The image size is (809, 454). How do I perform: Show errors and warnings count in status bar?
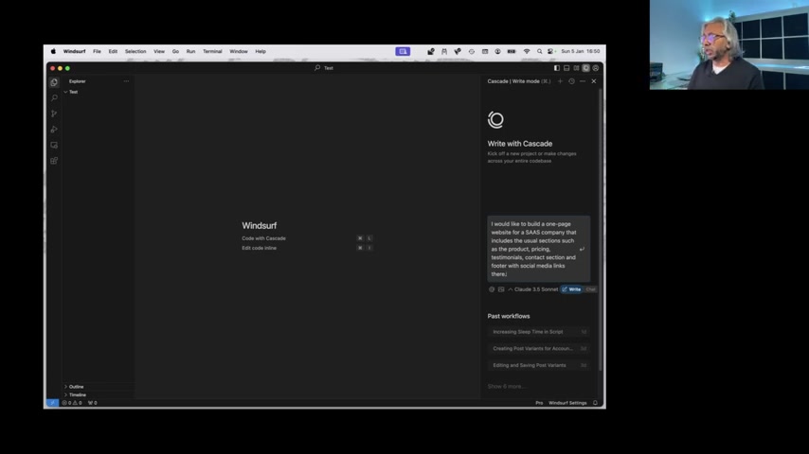click(72, 403)
